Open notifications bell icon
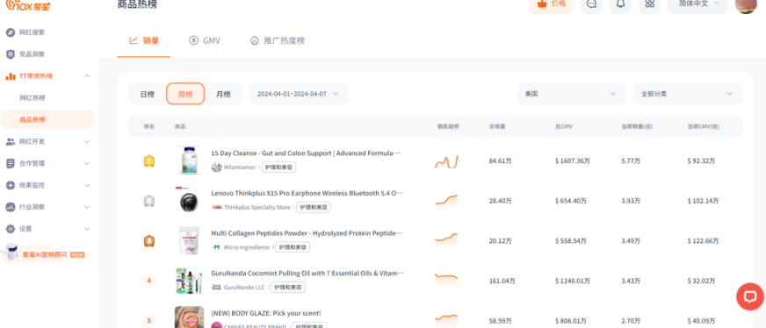Screen dimensions: 766x328 click(620, 4)
